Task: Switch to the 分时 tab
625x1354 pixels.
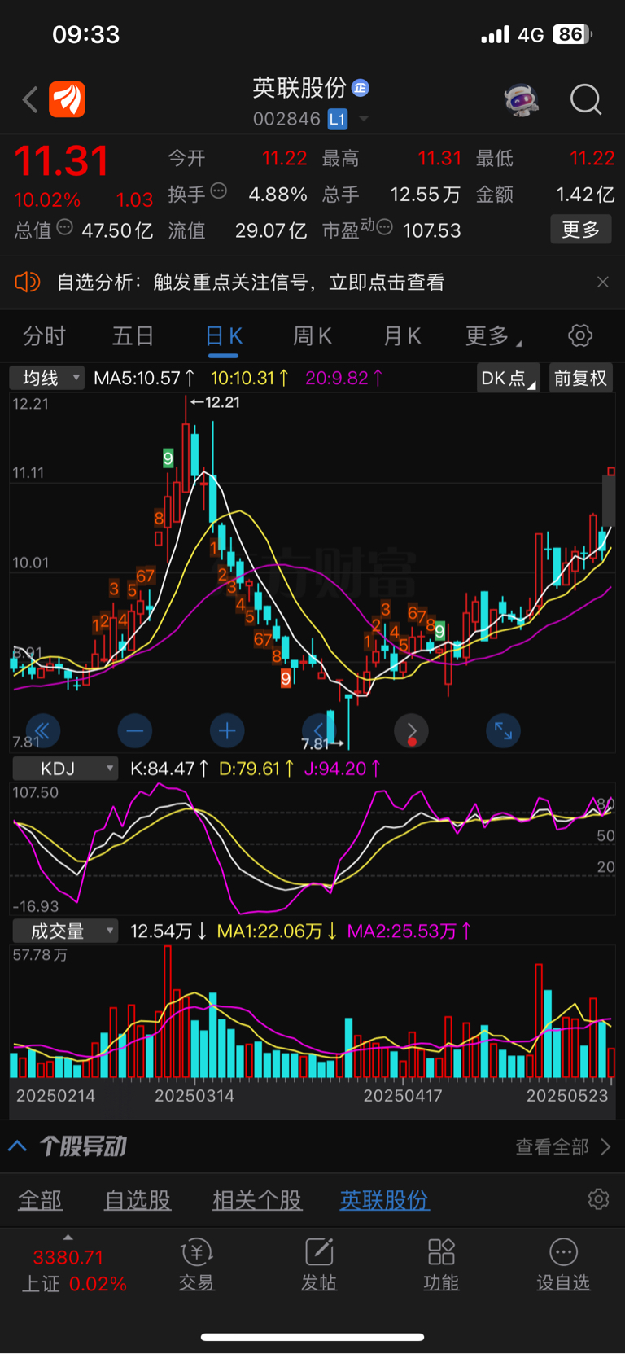Action: (x=44, y=336)
